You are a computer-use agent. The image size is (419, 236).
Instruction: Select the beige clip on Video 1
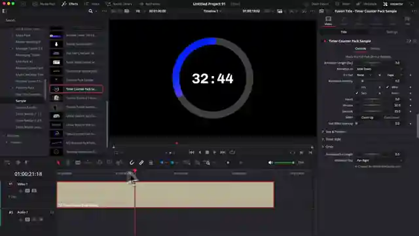165,195
